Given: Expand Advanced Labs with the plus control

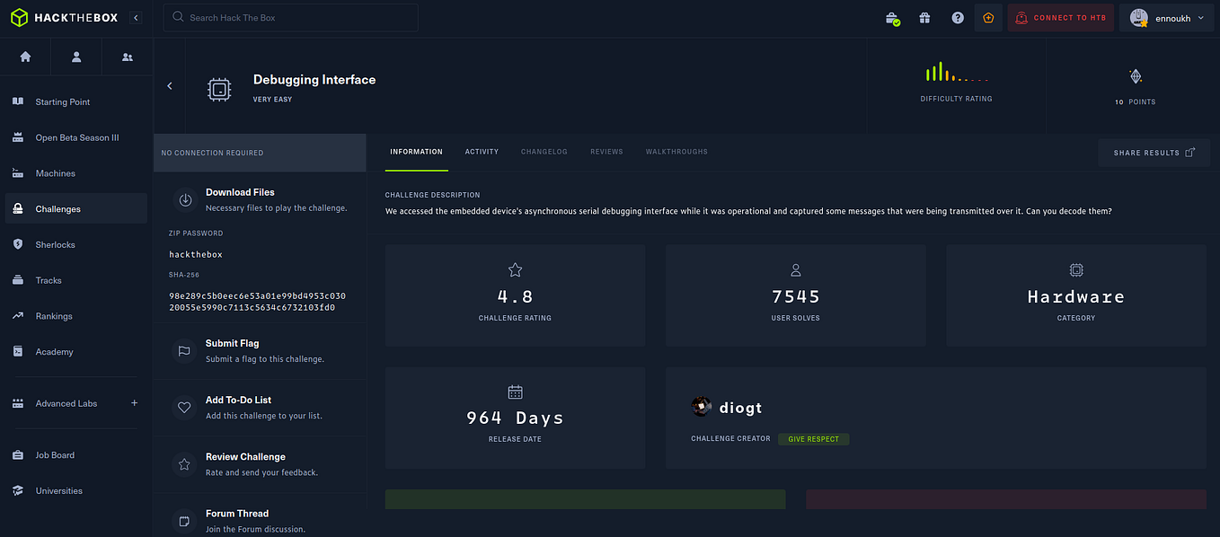Looking at the screenshot, I should pyautogui.click(x=134, y=403).
